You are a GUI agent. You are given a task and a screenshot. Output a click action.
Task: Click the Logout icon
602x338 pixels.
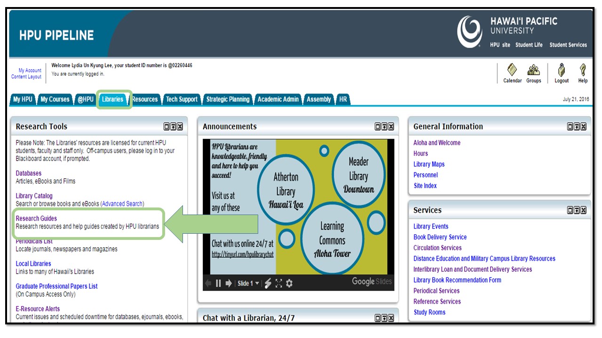pos(562,70)
